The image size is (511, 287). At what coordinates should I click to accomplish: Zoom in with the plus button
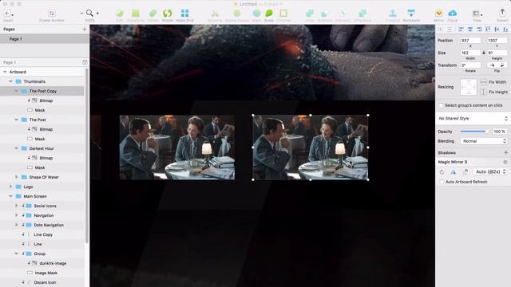(x=97, y=14)
